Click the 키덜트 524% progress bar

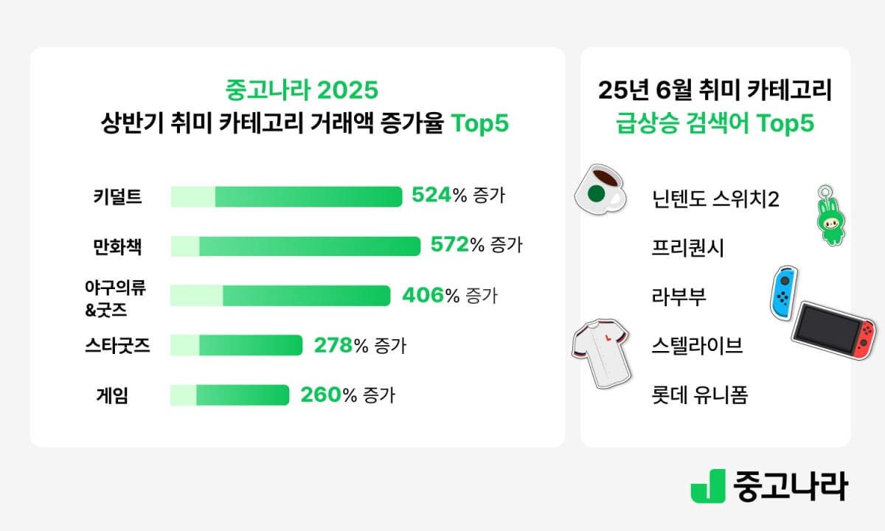click(286, 197)
